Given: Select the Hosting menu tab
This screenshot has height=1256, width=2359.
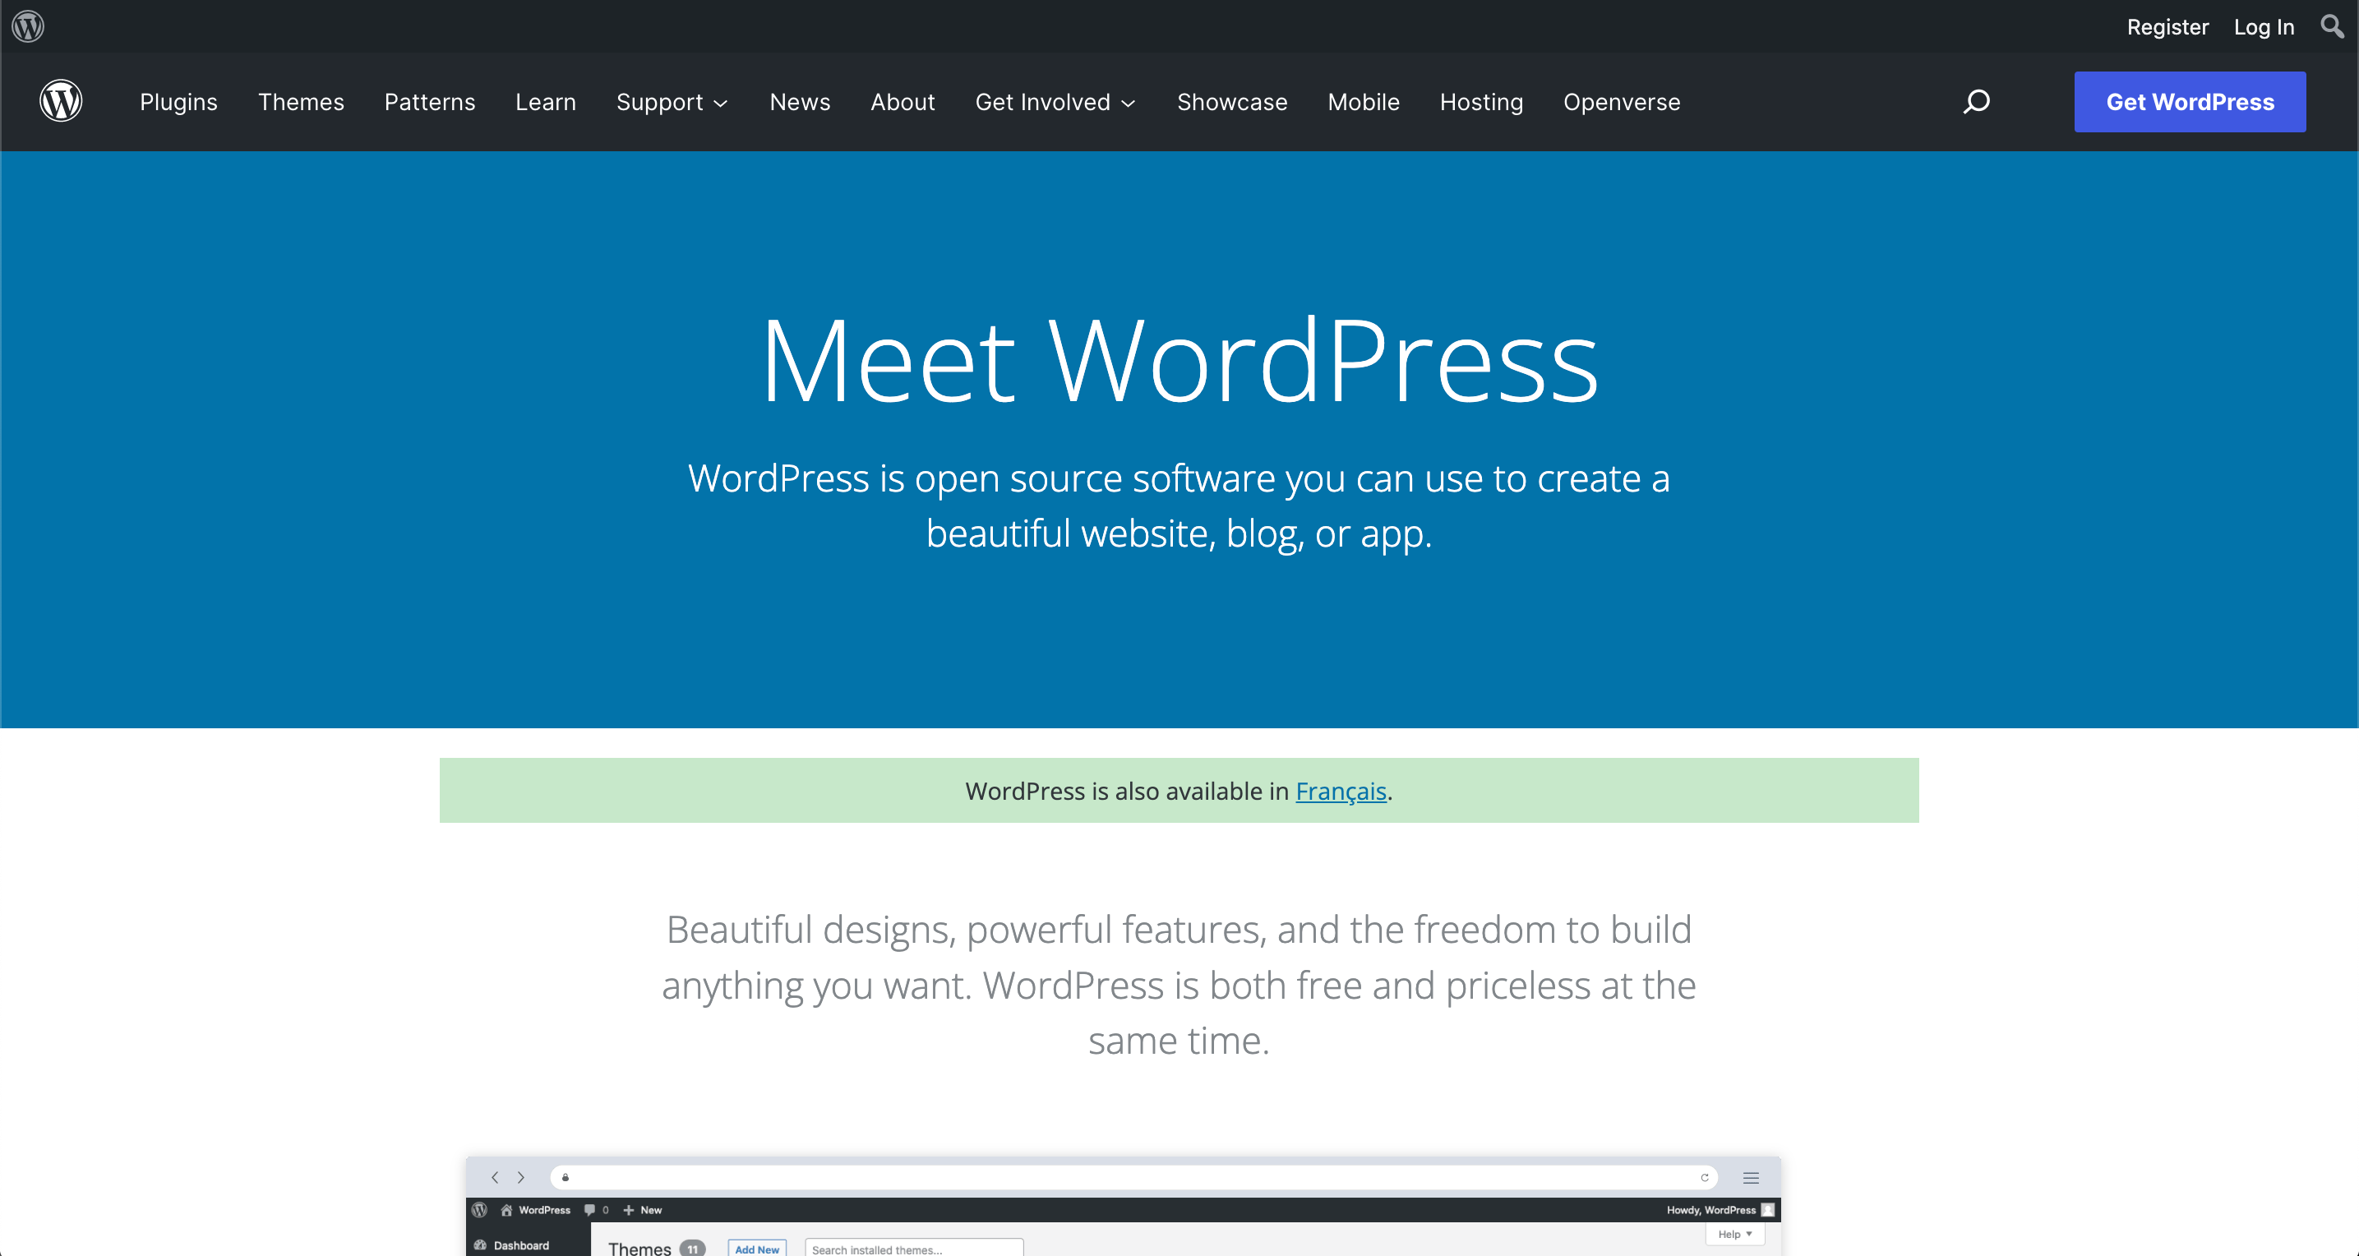Looking at the screenshot, I should pyautogui.click(x=1480, y=101).
